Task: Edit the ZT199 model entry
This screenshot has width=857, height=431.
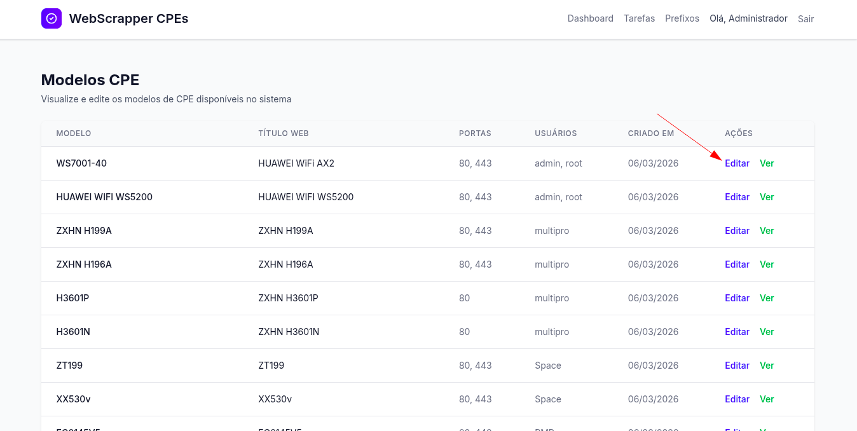Action: click(x=737, y=366)
